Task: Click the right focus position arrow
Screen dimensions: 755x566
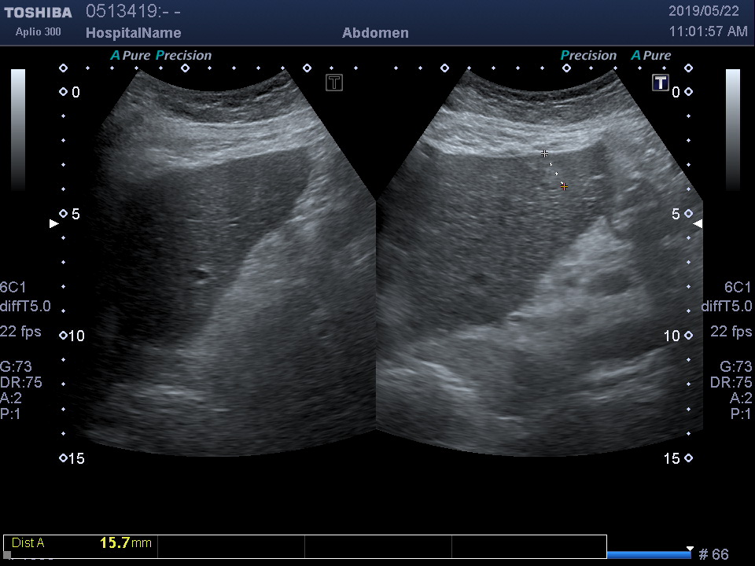Action: click(x=697, y=224)
